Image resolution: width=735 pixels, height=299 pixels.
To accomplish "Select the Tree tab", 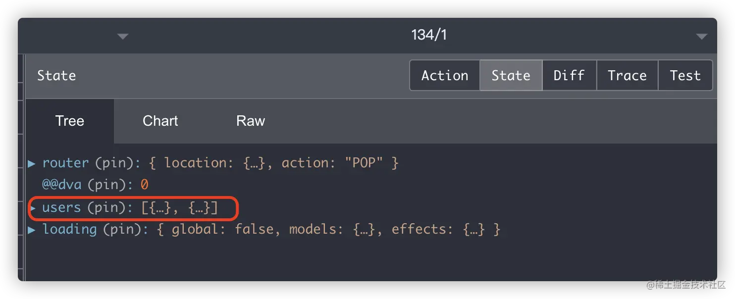I will [x=70, y=121].
